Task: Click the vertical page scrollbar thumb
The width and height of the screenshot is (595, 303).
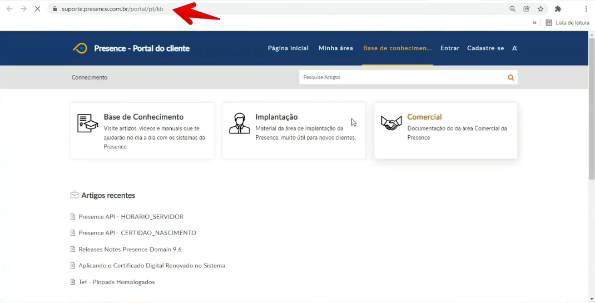Action: click(x=592, y=108)
